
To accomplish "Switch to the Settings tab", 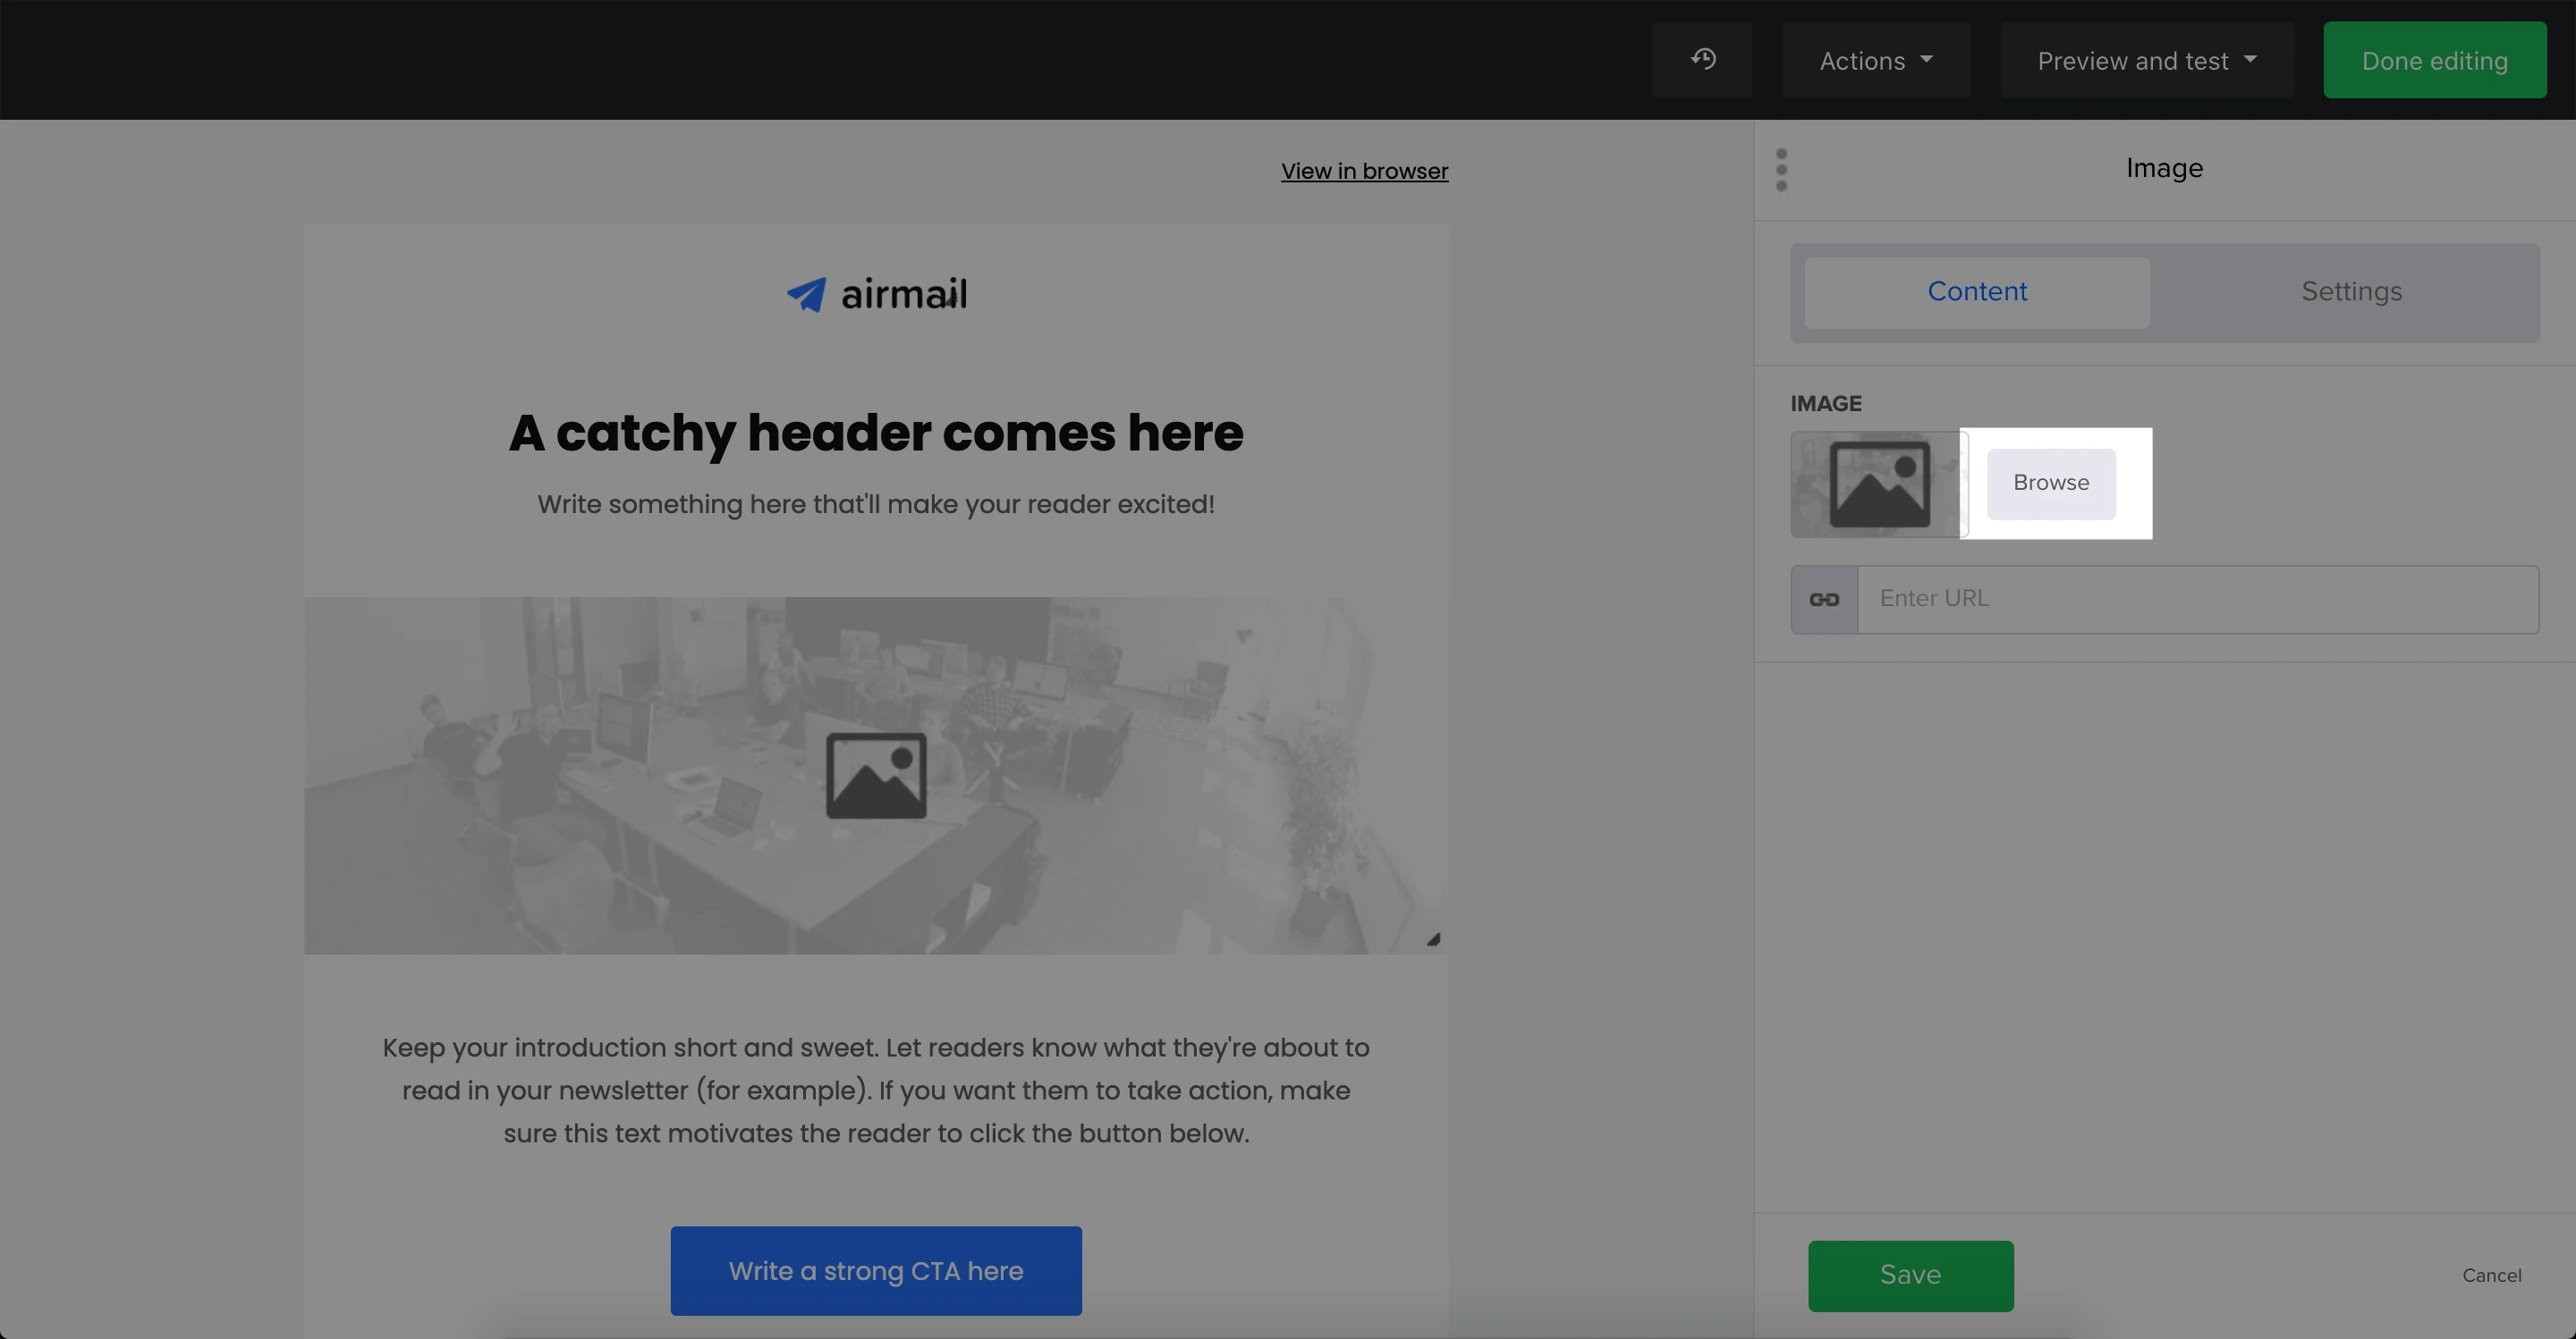I will point(2351,291).
